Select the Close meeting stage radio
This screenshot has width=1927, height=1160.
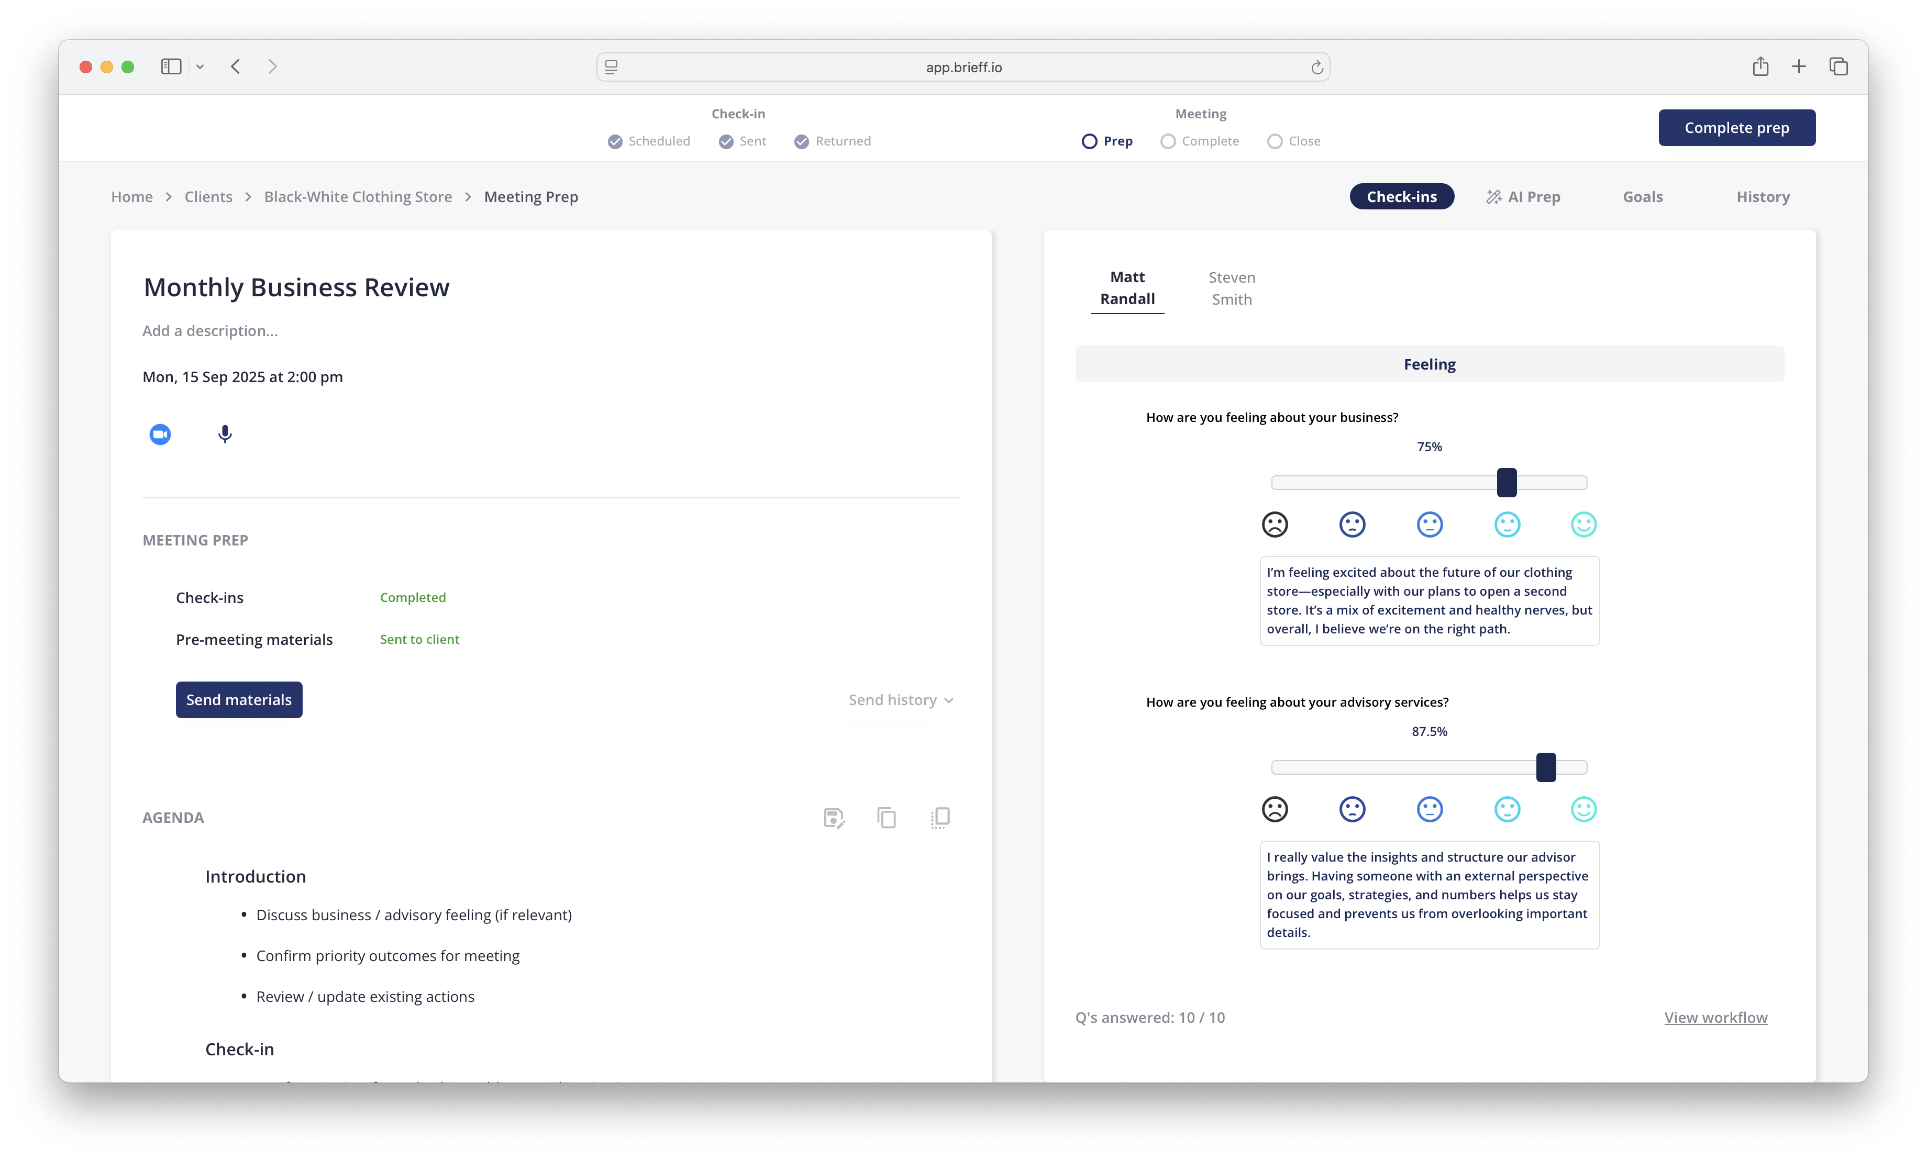pos(1274,141)
